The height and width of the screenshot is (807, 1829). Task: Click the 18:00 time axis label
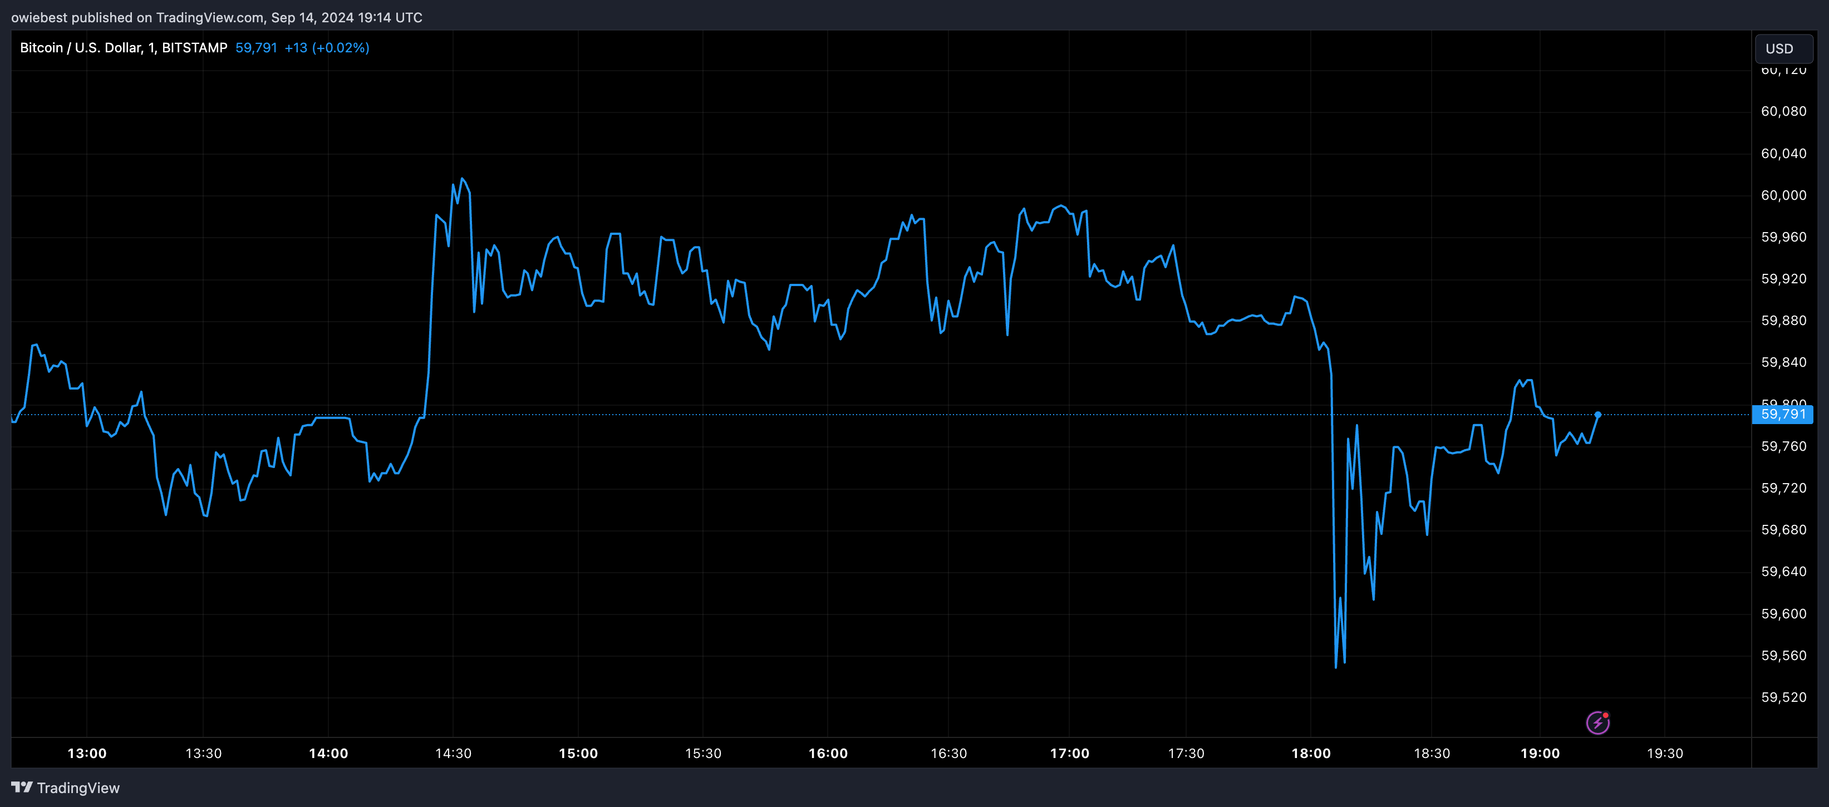[x=1311, y=753]
